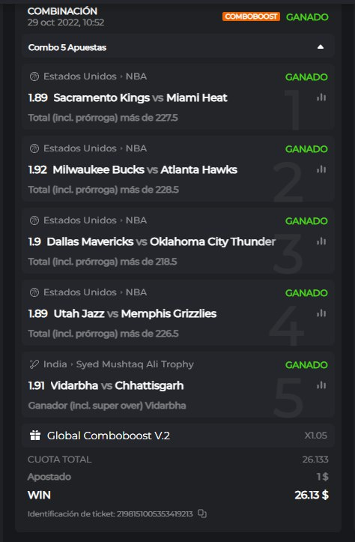Open Utah Jazz vs Memphis Grizzlies event
This screenshot has height=542, width=355.
click(x=135, y=313)
